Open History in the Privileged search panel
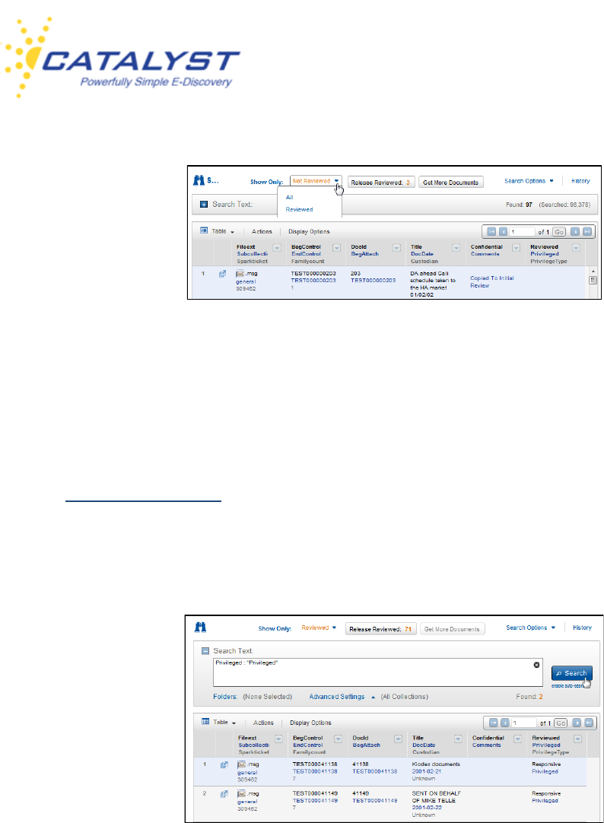Image resolution: width=604 pixels, height=823 pixels. [582, 628]
